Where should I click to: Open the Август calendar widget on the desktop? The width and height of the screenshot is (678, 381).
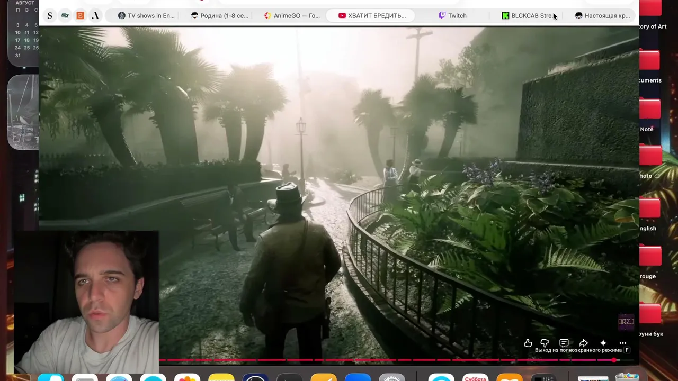(23, 33)
